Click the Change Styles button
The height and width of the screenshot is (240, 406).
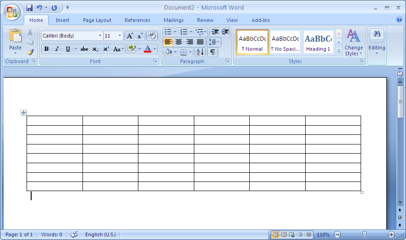[353, 43]
